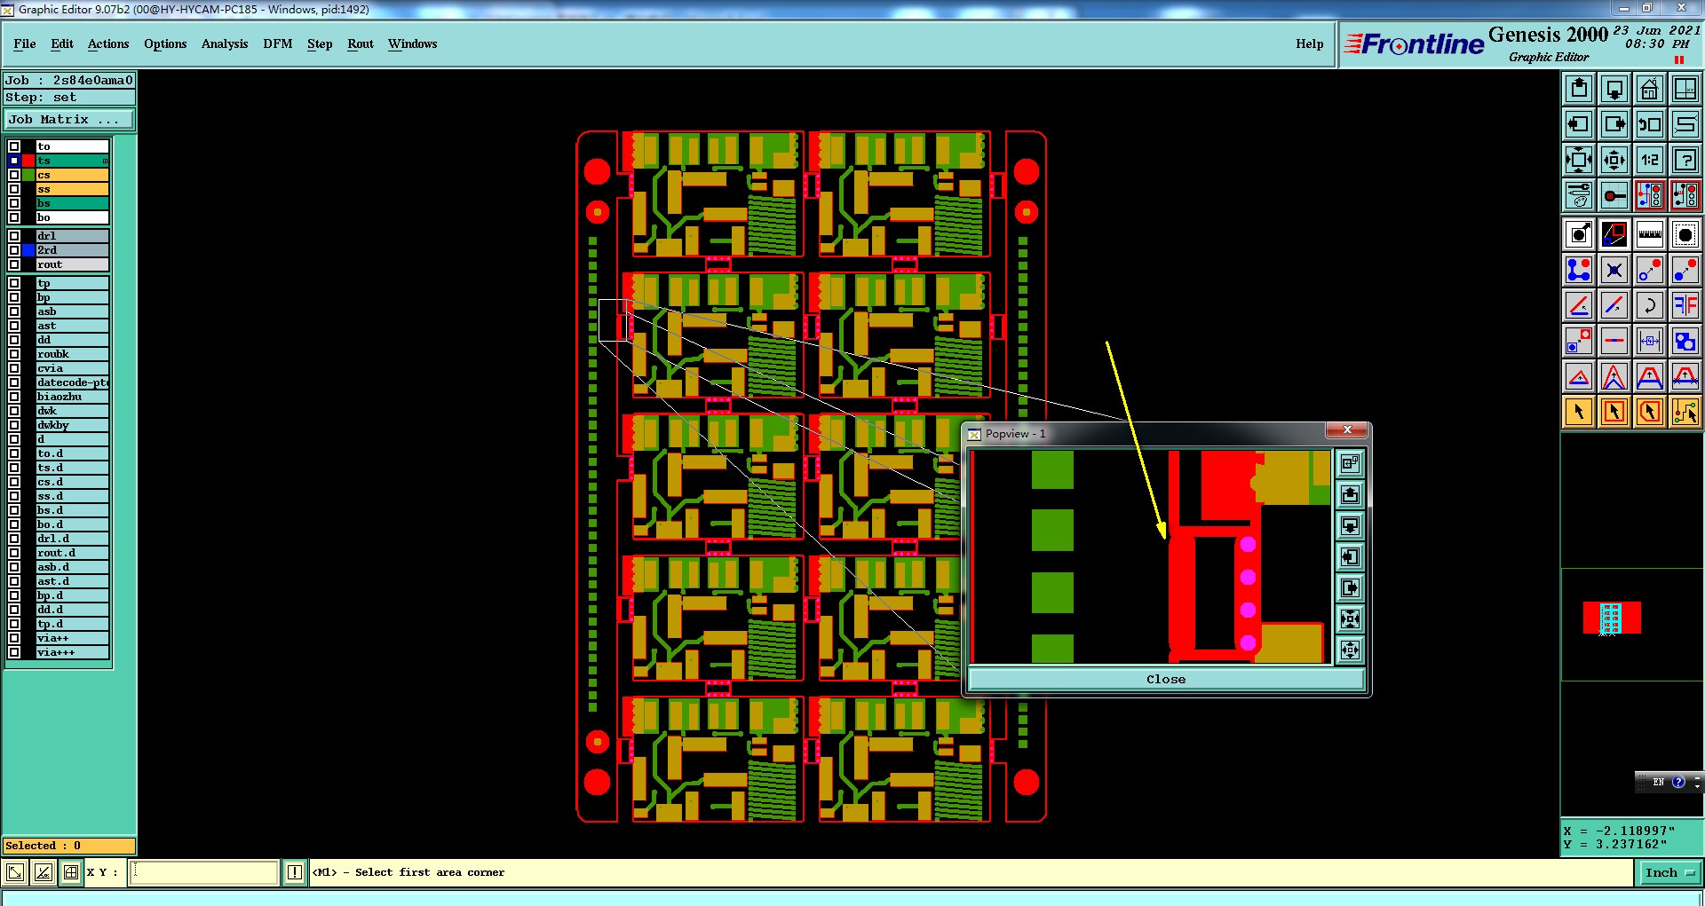Toggle the 'ss' layer checkbox
Viewport: 1705px width, 906px height.
point(14,189)
